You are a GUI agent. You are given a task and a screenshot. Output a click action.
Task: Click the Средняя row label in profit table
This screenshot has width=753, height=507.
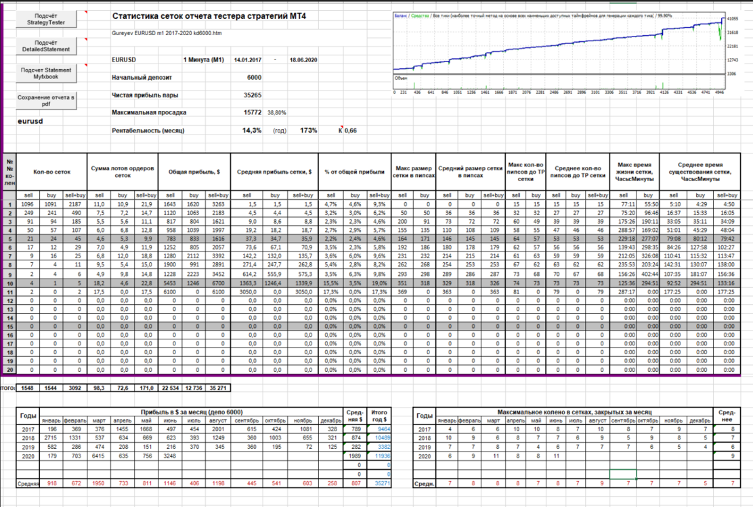(x=28, y=484)
